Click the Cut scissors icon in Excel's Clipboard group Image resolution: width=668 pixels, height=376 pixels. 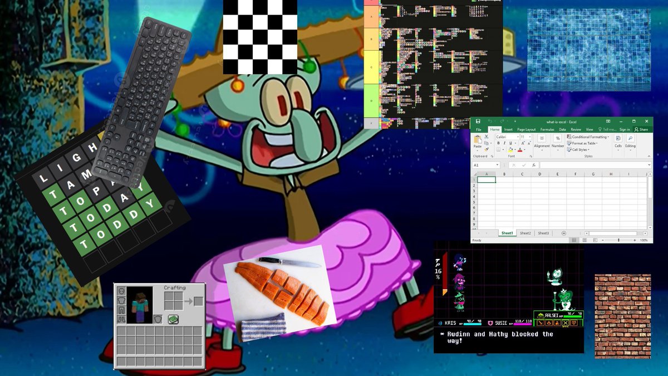(486, 136)
